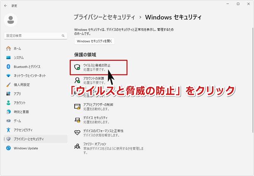This screenshot has height=176, width=254.
Task: Select the Bluetooth icon in sidebar
Action: click(x=8, y=66)
